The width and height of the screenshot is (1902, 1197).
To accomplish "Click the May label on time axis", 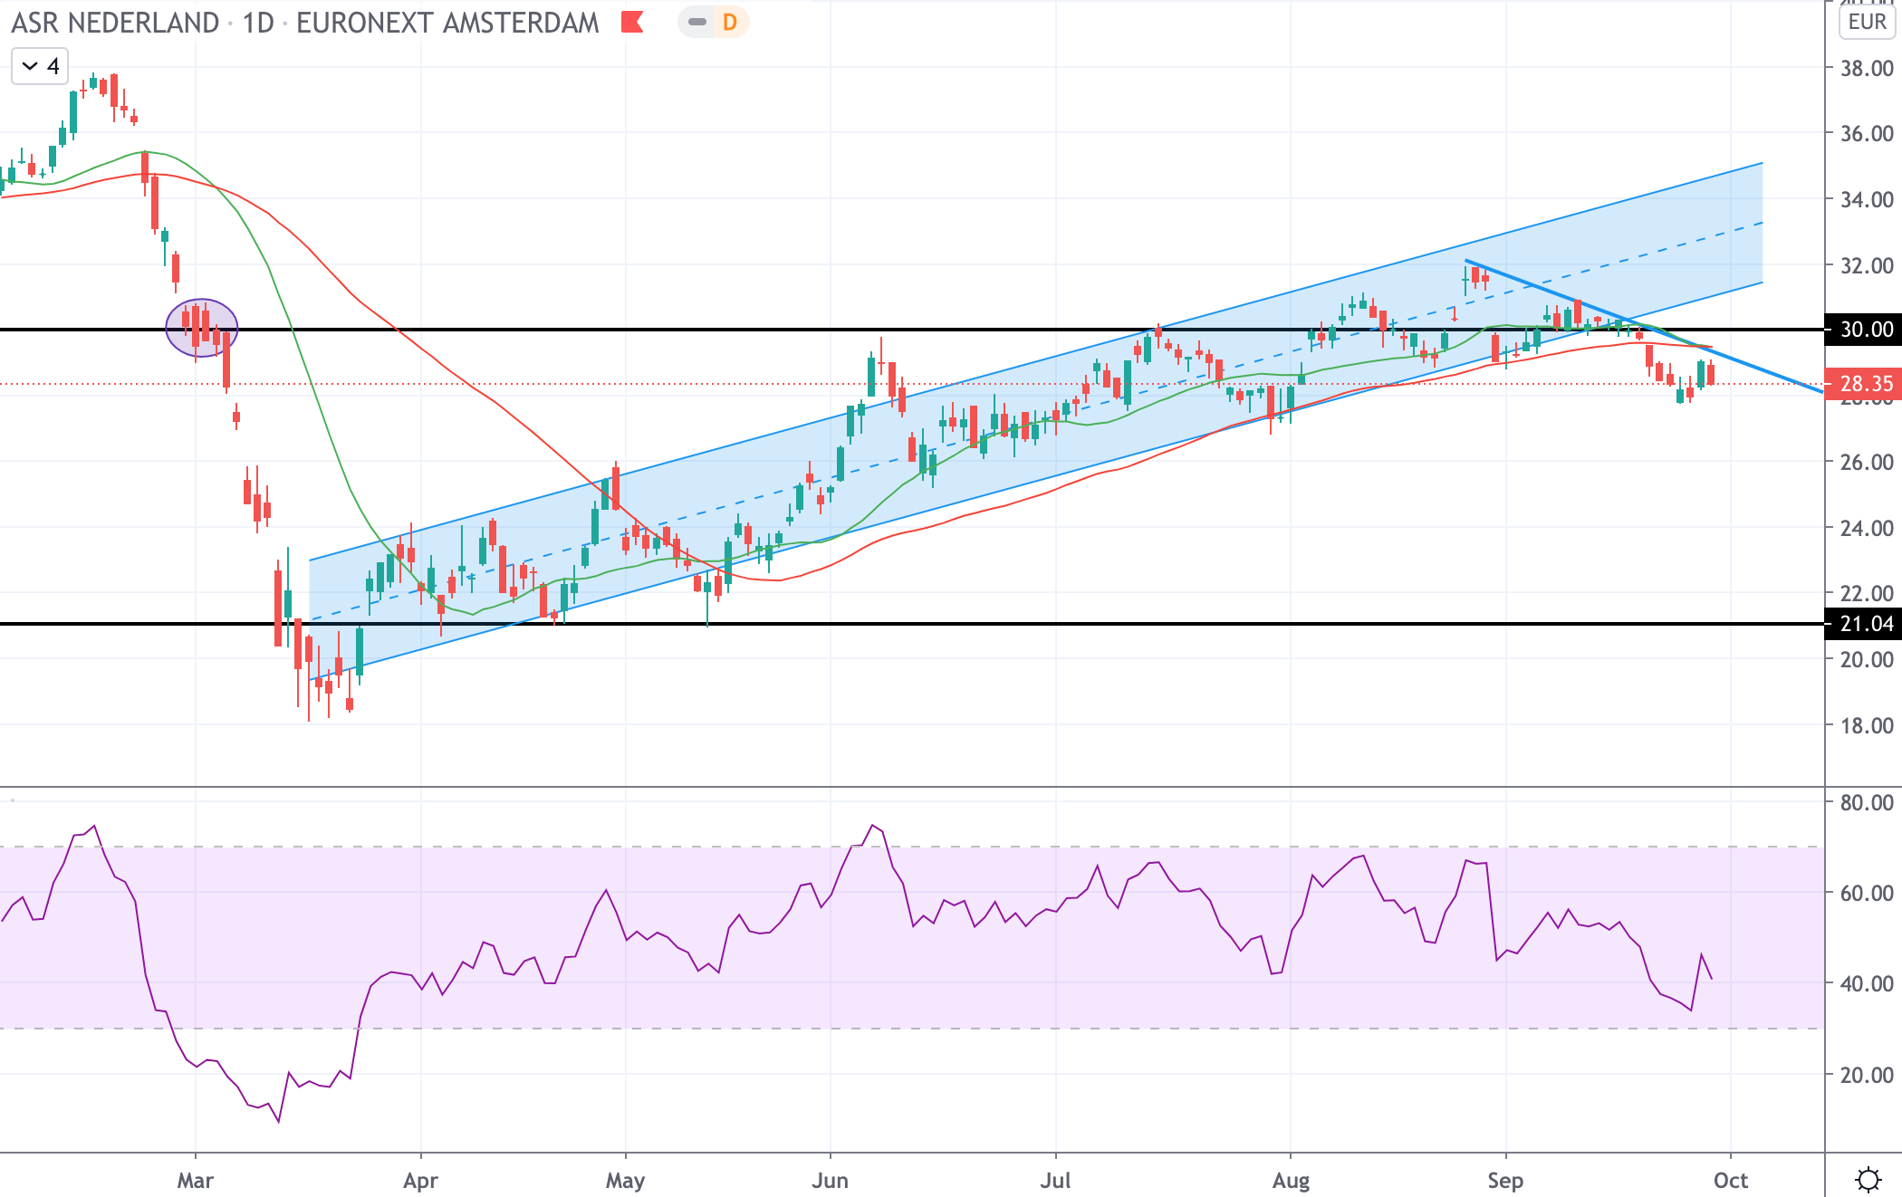I will click(x=626, y=1181).
